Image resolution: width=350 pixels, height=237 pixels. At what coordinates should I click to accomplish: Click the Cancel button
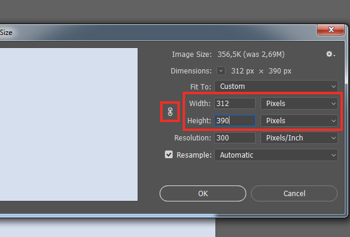pos(294,194)
